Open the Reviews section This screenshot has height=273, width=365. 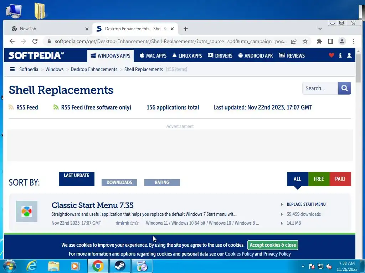(x=292, y=56)
